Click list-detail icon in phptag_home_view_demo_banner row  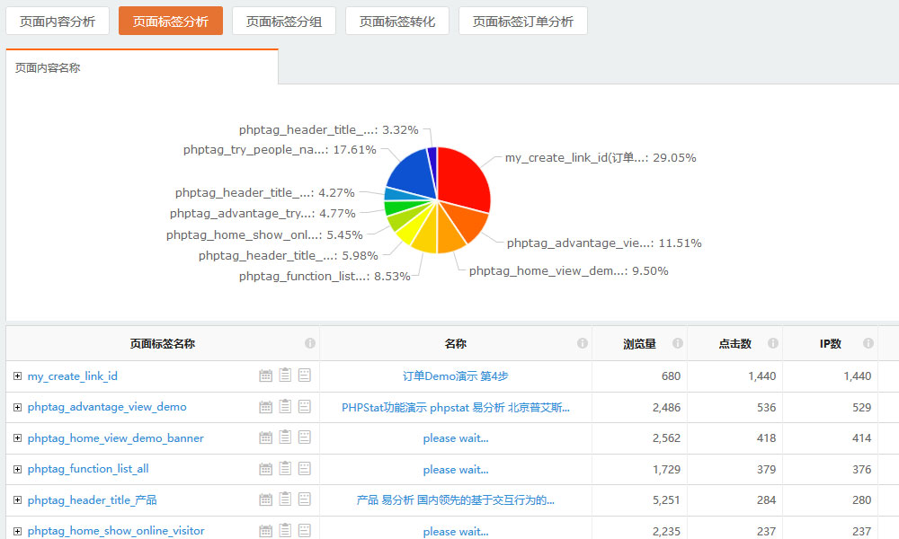tap(305, 437)
